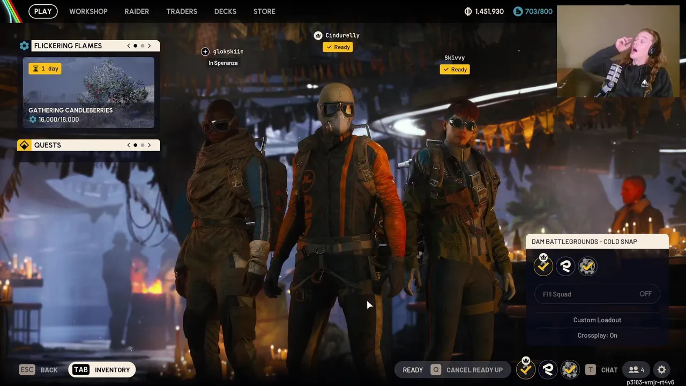Select first Quests page dot

click(x=135, y=145)
